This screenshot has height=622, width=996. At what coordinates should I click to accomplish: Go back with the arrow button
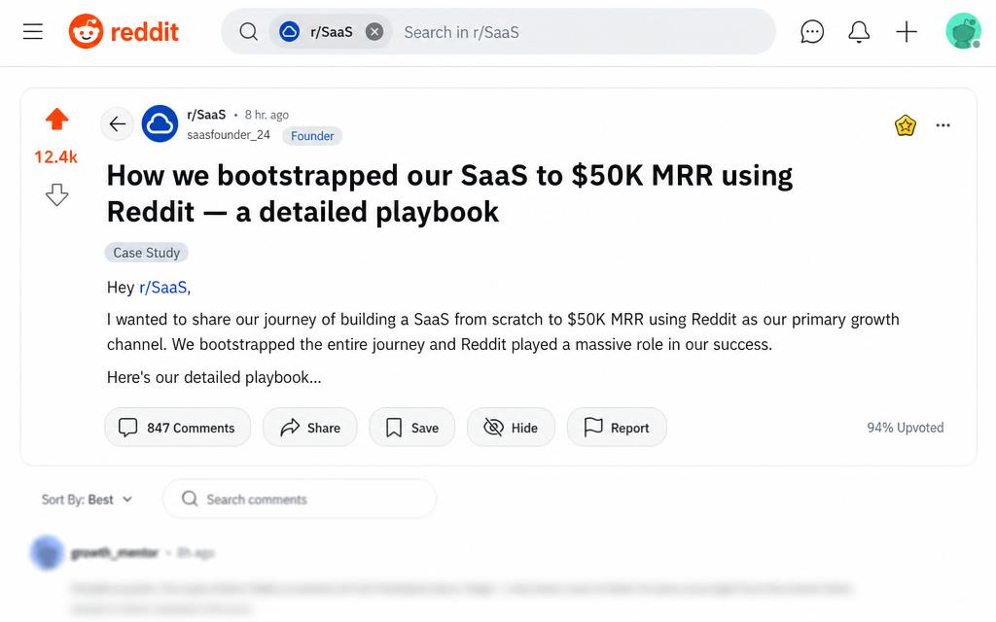(x=118, y=123)
